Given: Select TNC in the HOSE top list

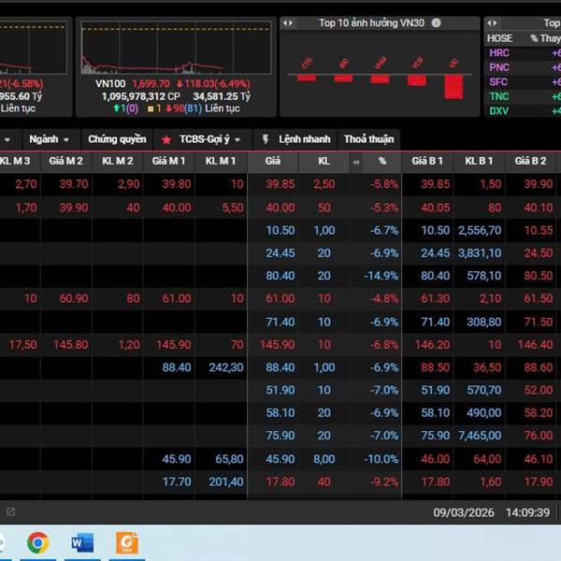Looking at the screenshot, I should tap(499, 96).
